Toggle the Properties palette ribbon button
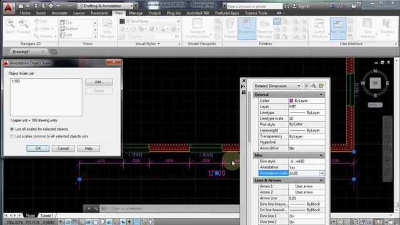Image resolution: width=400 pixels, height=225 pixels. tap(247, 29)
